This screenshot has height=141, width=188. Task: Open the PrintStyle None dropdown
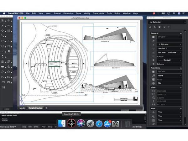[170, 76]
